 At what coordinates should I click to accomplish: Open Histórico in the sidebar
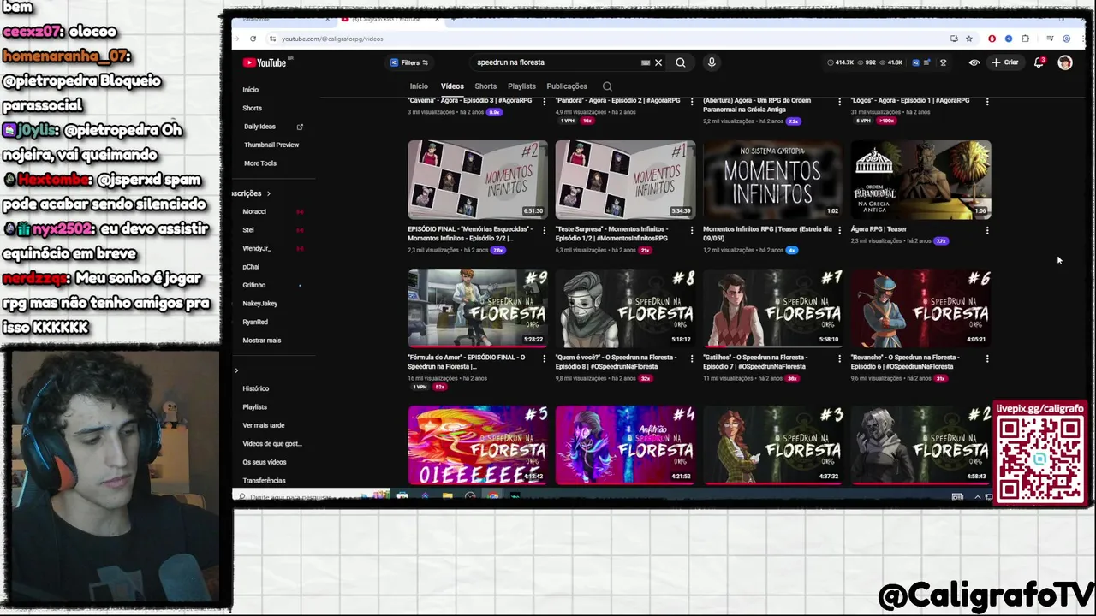(255, 388)
